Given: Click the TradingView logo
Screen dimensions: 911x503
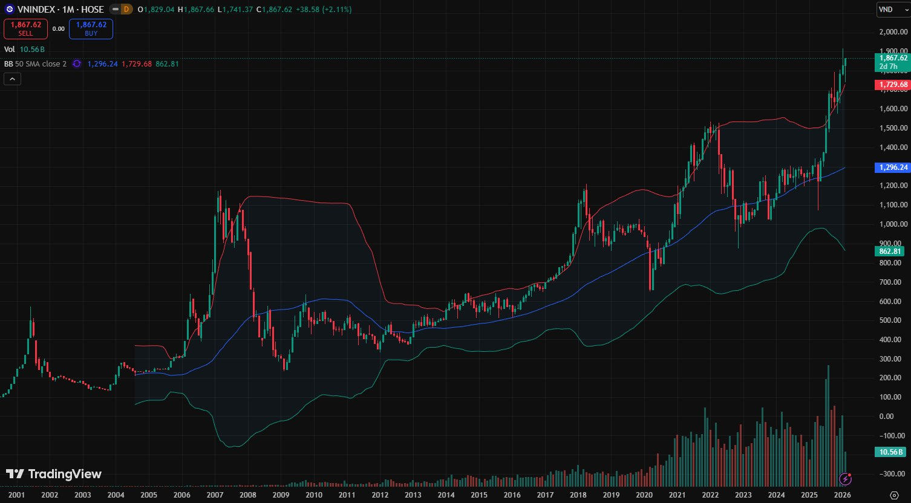Looking at the screenshot, I should tap(54, 474).
